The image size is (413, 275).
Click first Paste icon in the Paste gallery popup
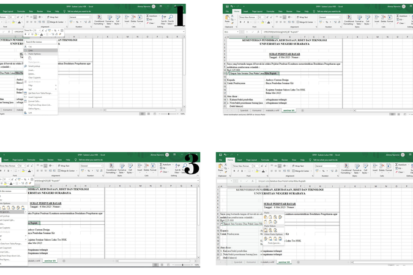click(x=266, y=217)
